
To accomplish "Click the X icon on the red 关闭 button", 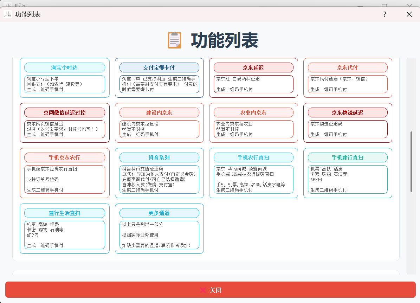I will tap(202, 290).
